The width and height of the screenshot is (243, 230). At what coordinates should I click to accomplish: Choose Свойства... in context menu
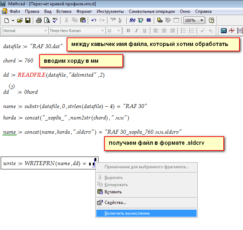point(146,203)
